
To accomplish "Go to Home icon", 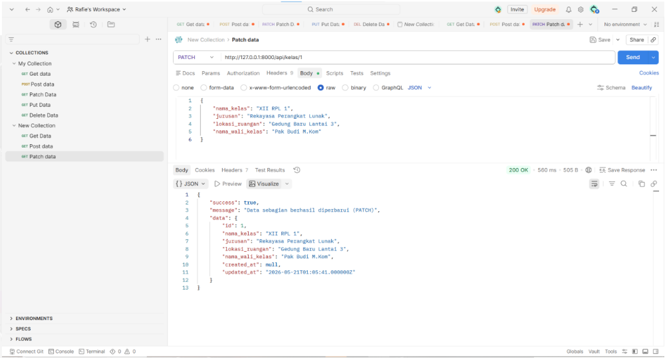I will (50, 9).
